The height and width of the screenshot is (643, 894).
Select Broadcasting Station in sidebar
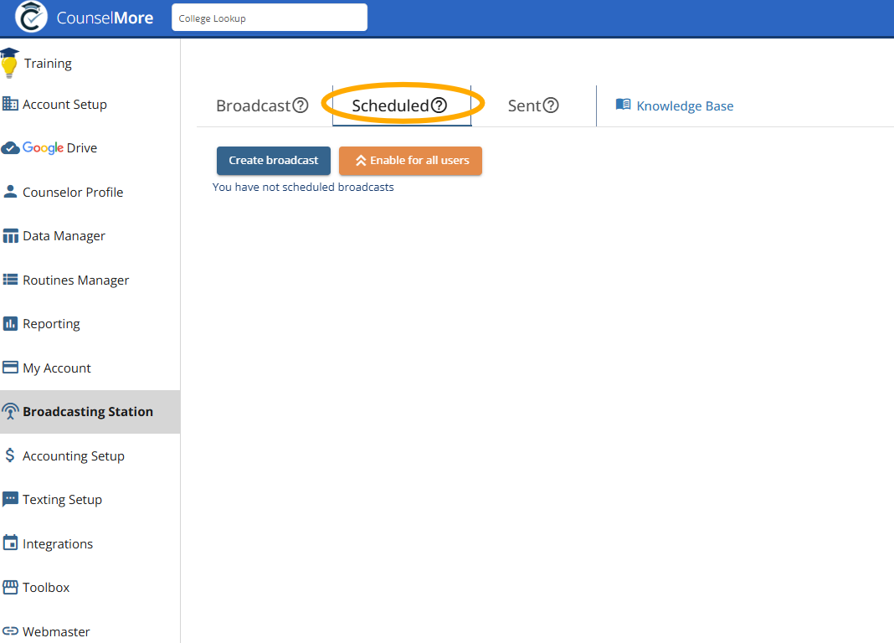90,412
